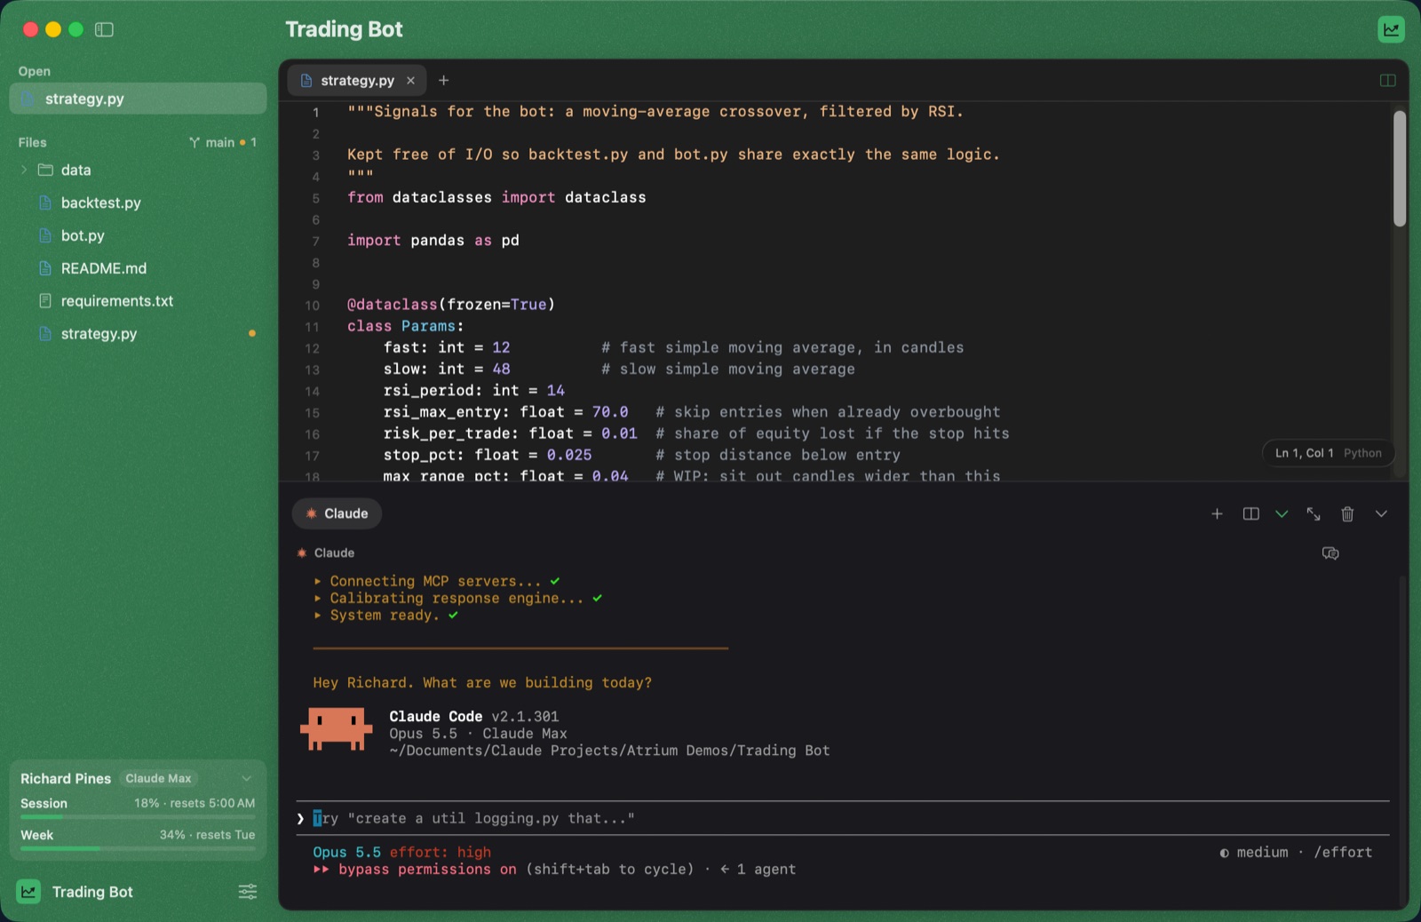Click the main branch indicator
1421x922 pixels.
222,142
